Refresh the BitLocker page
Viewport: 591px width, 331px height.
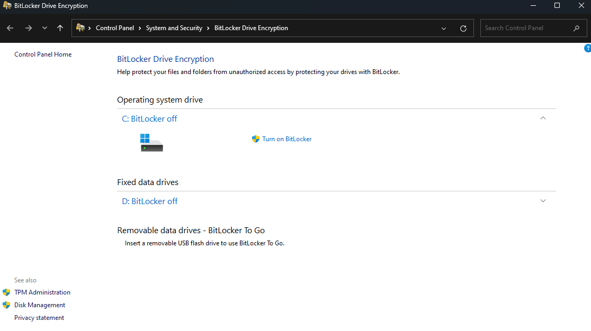click(x=463, y=29)
